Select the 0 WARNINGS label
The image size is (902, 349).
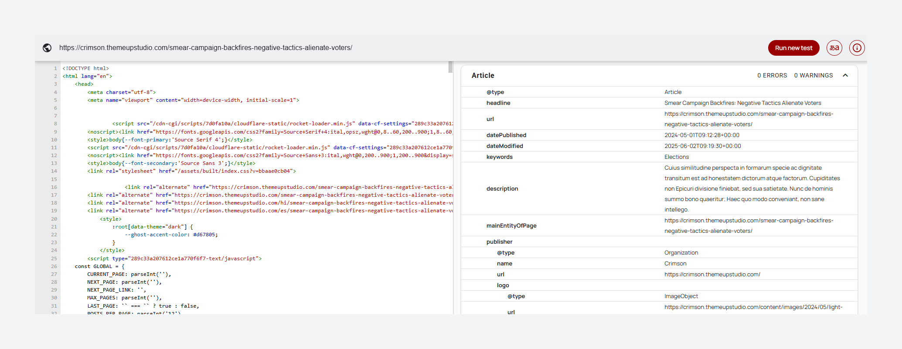[814, 75]
